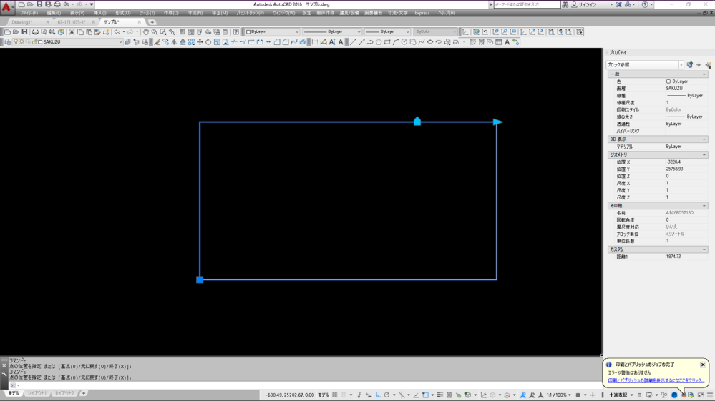Toggle grid display in the status bar
Viewport: 715px width, 401px height.
(x=335, y=395)
